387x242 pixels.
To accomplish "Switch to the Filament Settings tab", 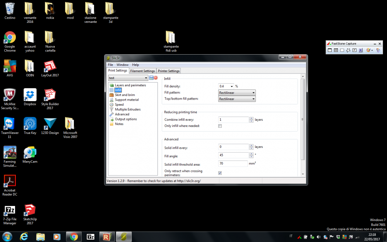I will tap(142, 71).
